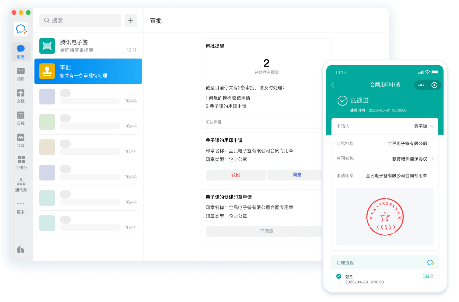Open the 文档 documents section
Image resolution: width=459 pixels, height=302 pixels.
point(21,96)
